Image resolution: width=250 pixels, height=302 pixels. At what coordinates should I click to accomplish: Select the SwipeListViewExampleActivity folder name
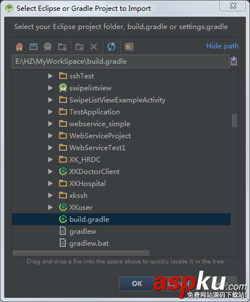coord(117,100)
